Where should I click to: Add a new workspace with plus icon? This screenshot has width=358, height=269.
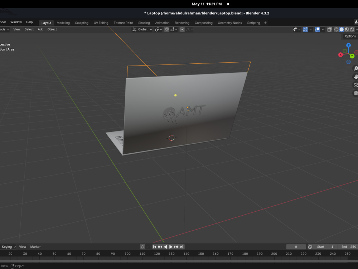tap(265, 23)
